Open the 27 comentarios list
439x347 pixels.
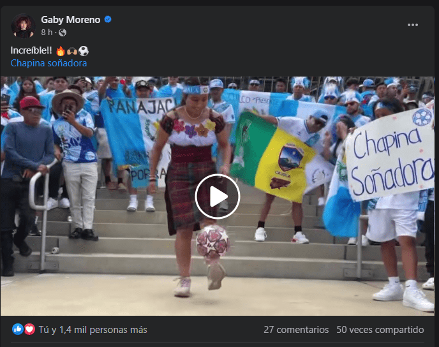pos(296,330)
